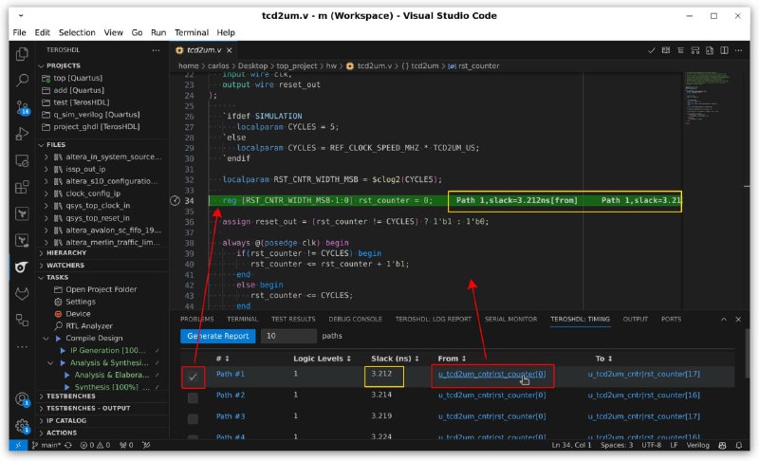Collapse the TASKS section
The image size is (759, 461).
[x=102, y=277]
